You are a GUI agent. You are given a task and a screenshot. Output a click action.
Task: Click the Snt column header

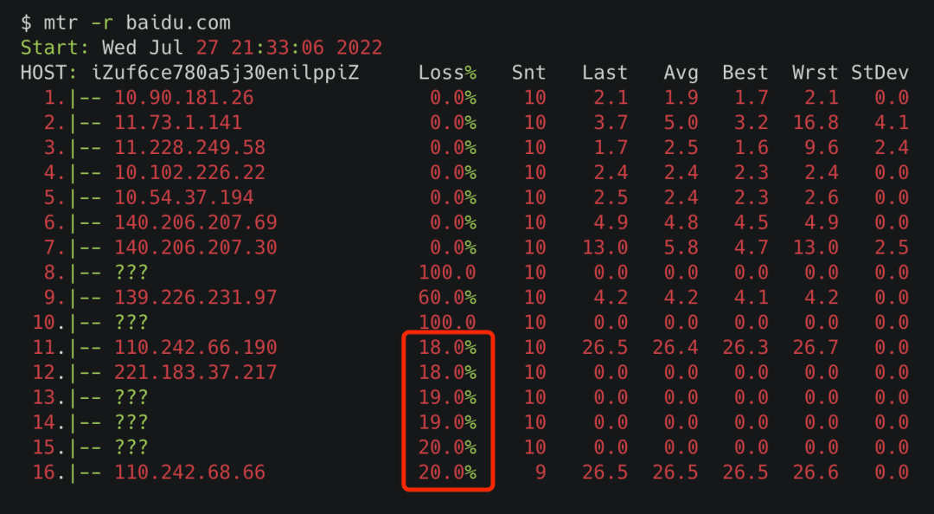(x=528, y=73)
